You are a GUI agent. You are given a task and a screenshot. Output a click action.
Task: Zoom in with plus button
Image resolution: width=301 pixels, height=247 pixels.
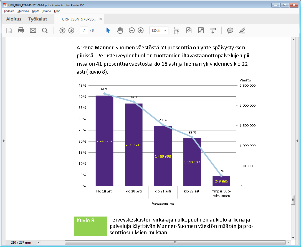coord(141,30)
